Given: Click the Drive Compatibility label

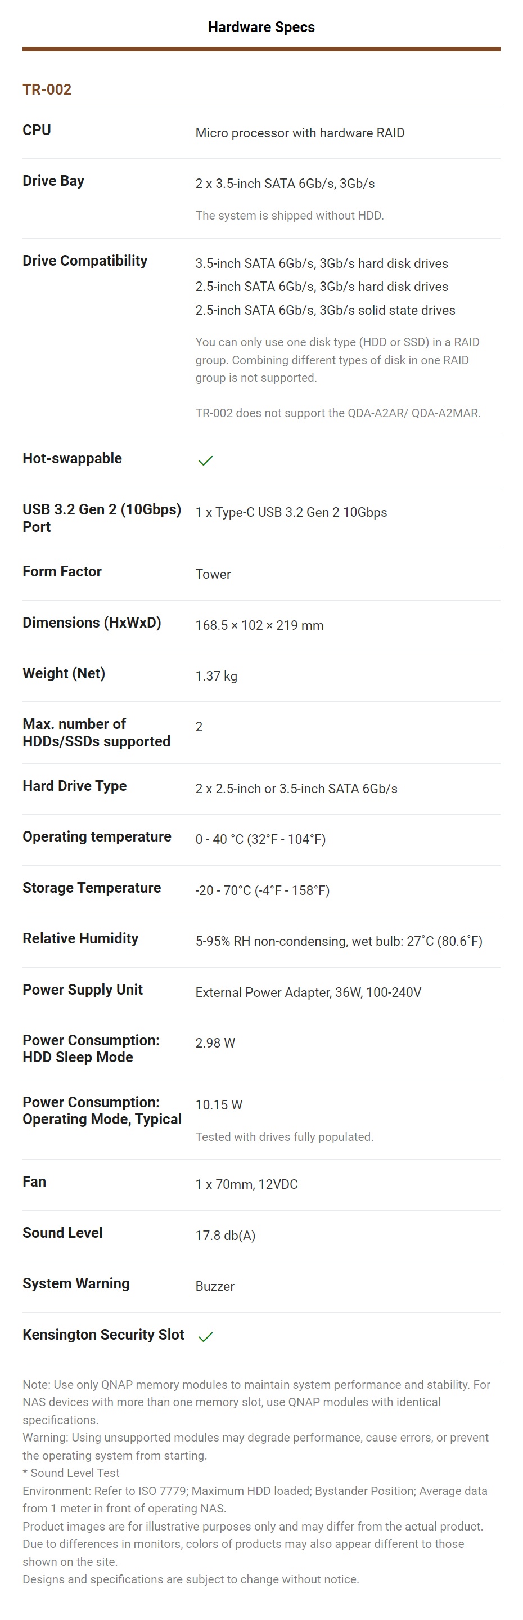Looking at the screenshot, I should point(85,261).
